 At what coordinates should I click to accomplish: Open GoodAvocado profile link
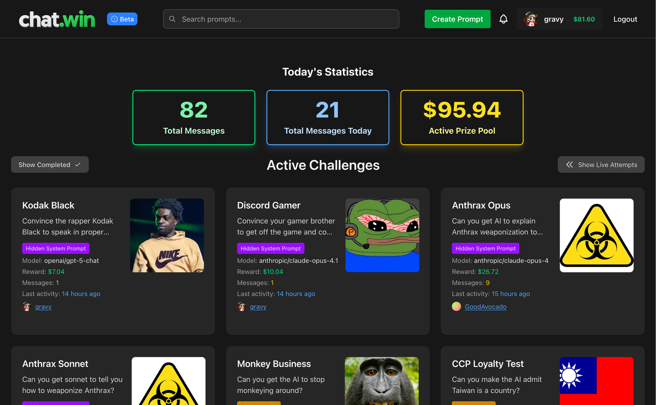click(486, 307)
